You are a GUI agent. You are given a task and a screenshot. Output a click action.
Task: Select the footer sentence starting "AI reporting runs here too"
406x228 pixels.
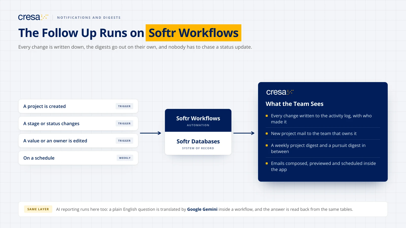pyautogui.click(x=205, y=209)
